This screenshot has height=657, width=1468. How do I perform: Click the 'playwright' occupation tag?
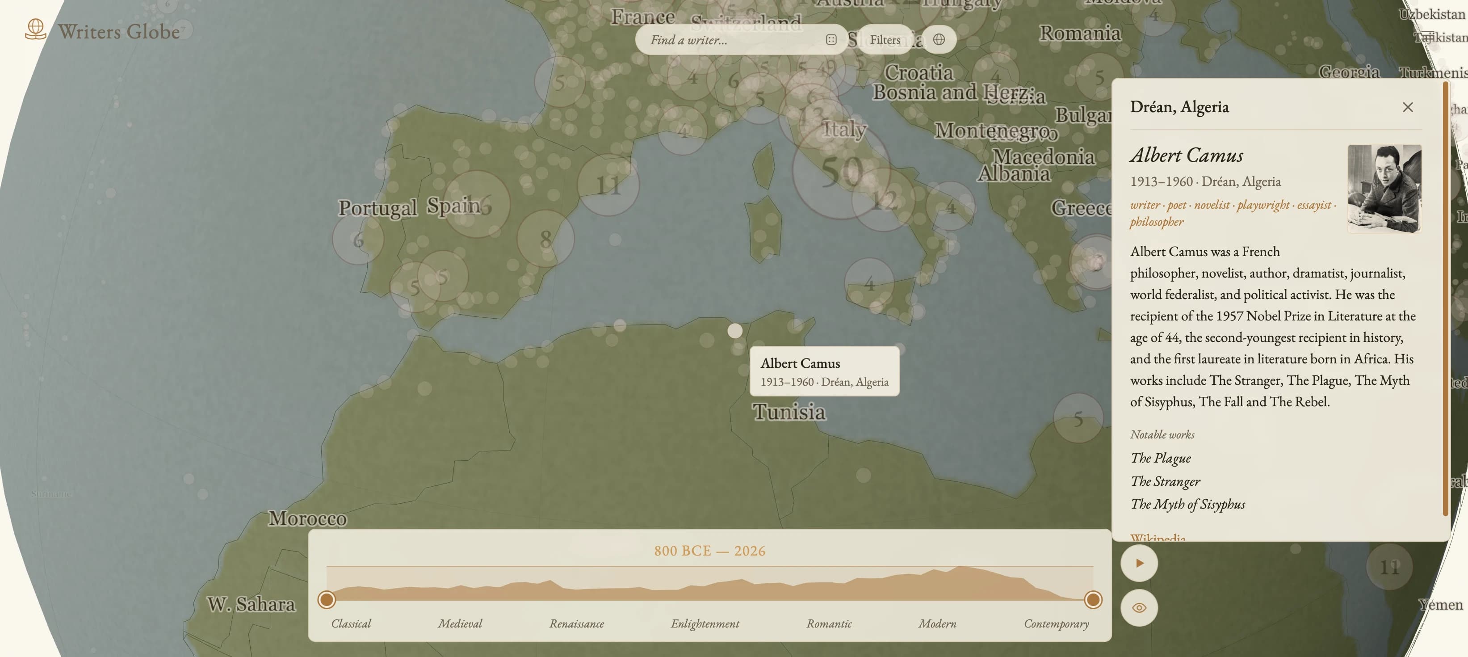click(x=1263, y=205)
